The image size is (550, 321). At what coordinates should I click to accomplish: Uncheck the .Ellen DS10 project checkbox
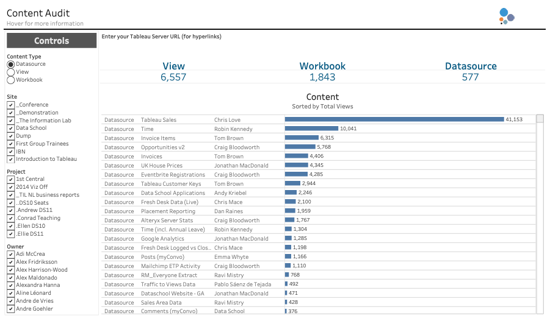10,226
